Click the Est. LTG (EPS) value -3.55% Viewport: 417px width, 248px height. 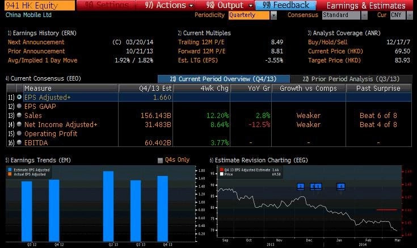coord(274,60)
